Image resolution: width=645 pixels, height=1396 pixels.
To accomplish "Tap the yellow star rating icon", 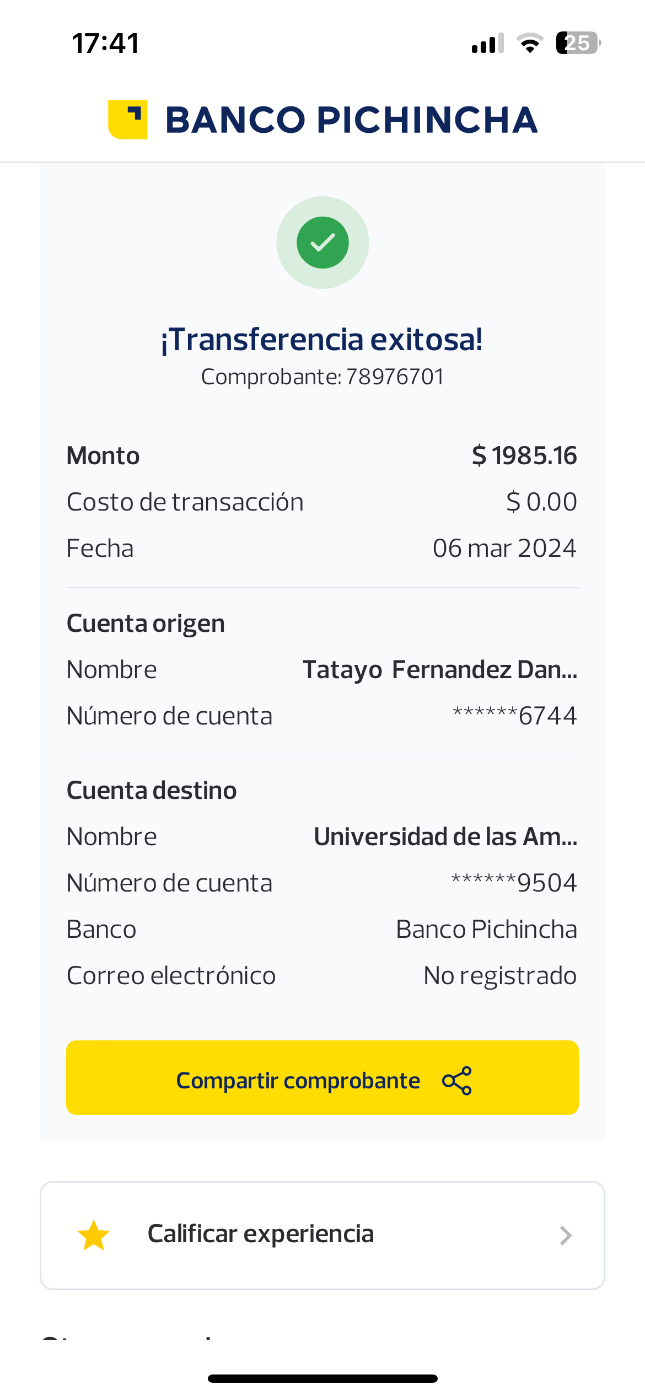I will [94, 1236].
